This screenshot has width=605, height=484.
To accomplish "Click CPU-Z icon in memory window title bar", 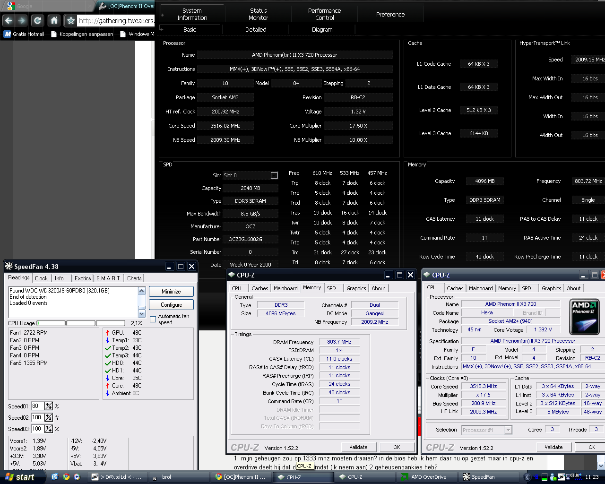I will 232,275.
